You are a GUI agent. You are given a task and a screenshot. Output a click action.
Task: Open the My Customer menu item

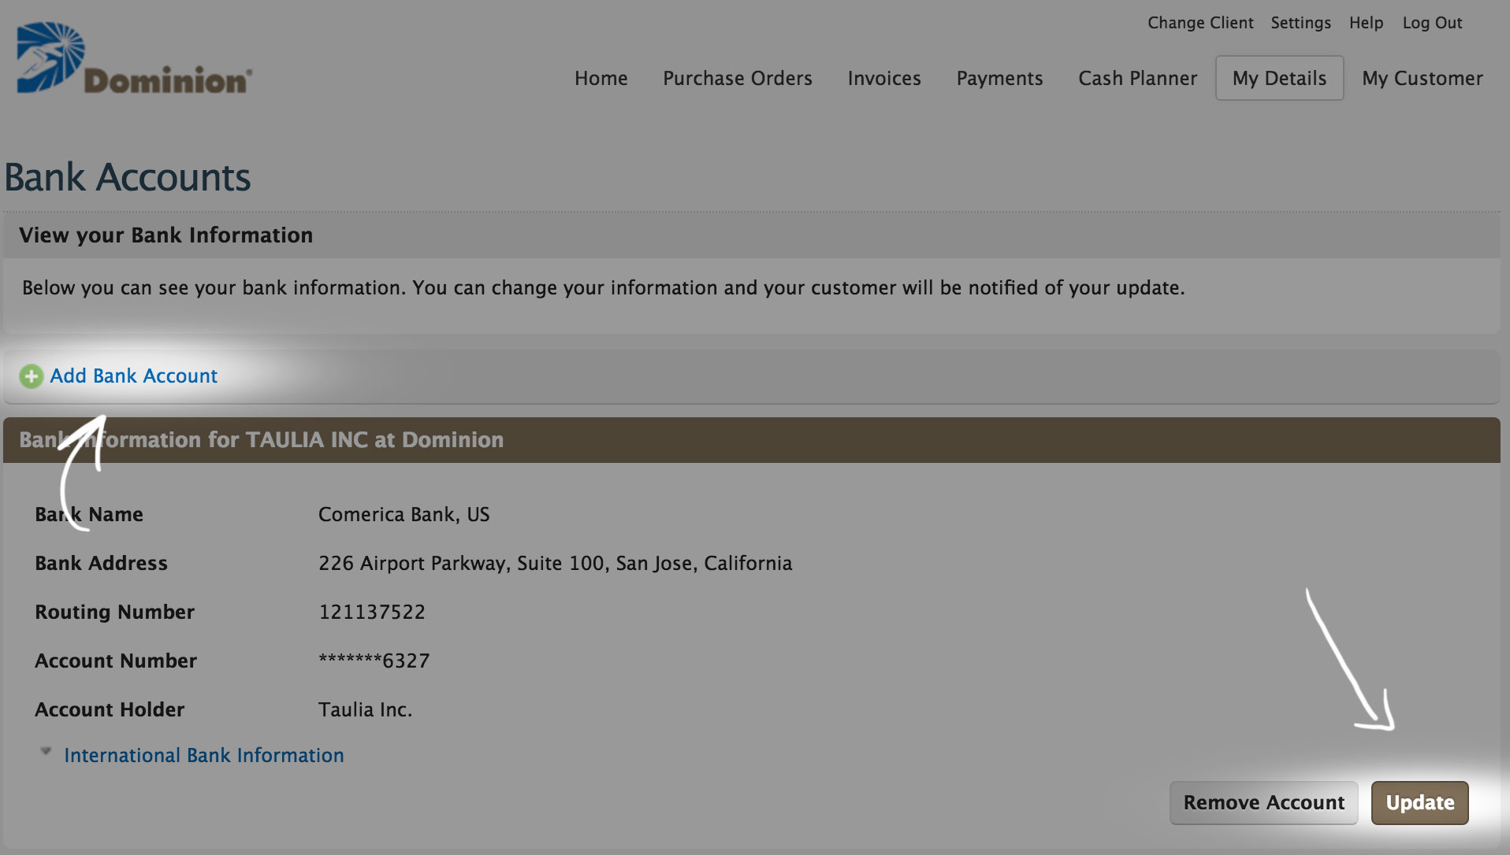(x=1423, y=78)
